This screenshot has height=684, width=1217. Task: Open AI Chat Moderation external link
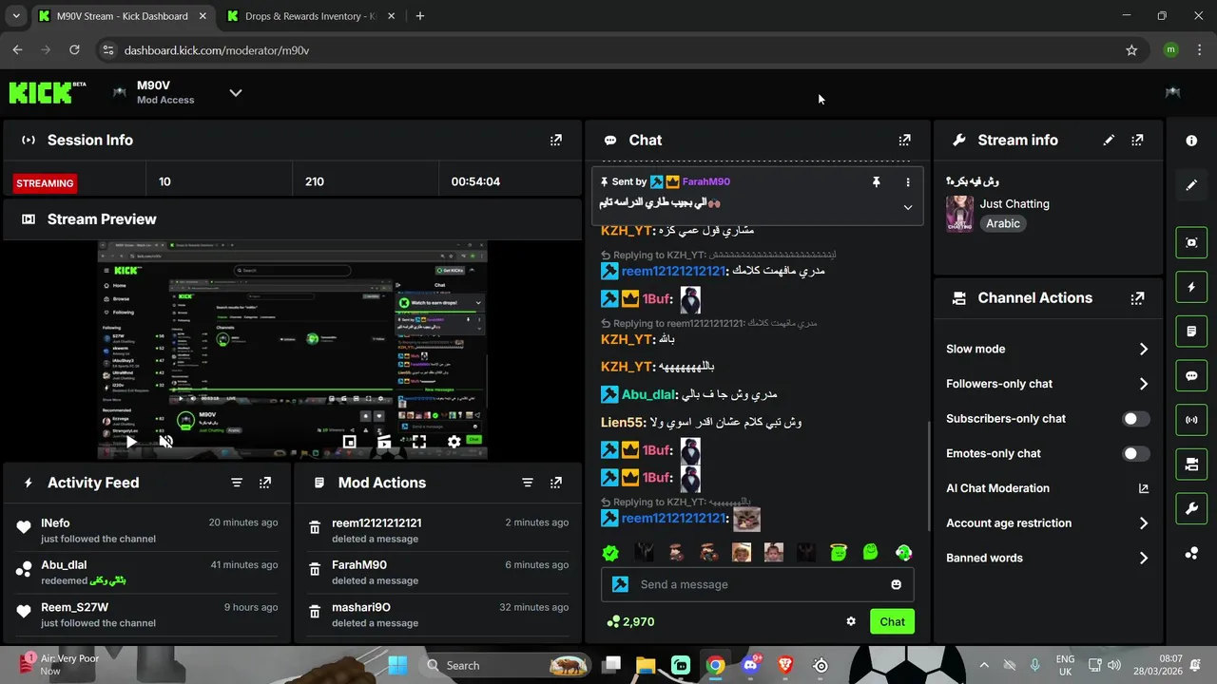pyautogui.click(x=1144, y=488)
